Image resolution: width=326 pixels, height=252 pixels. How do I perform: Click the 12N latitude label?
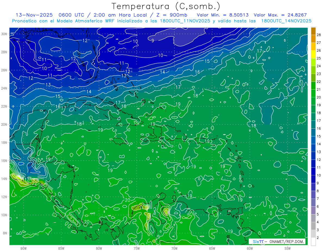tap(5, 197)
